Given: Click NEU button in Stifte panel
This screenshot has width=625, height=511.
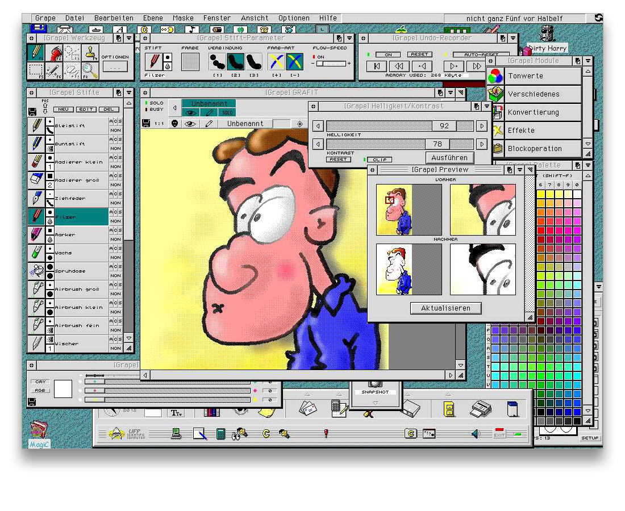Looking at the screenshot, I should pos(63,109).
